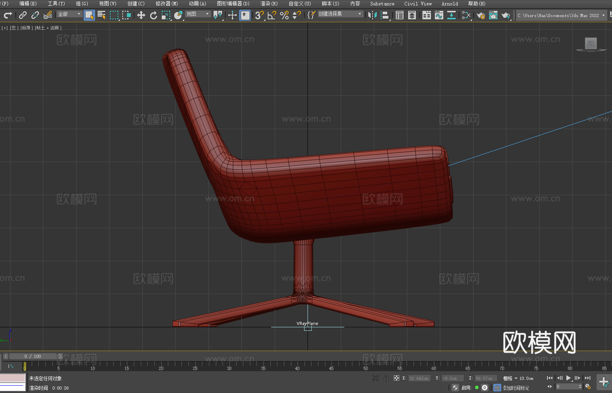
Task: Open Render Setup teapot icon
Action: coord(481,15)
